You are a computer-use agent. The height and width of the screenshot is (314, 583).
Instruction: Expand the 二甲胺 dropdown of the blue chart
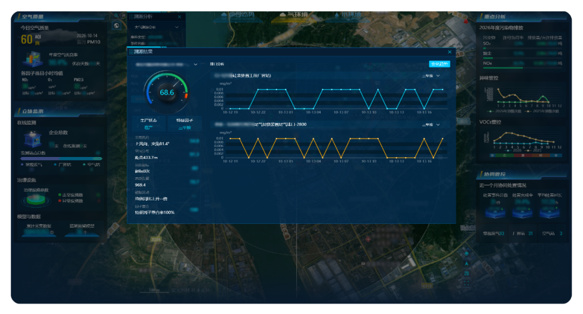[431, 76]
